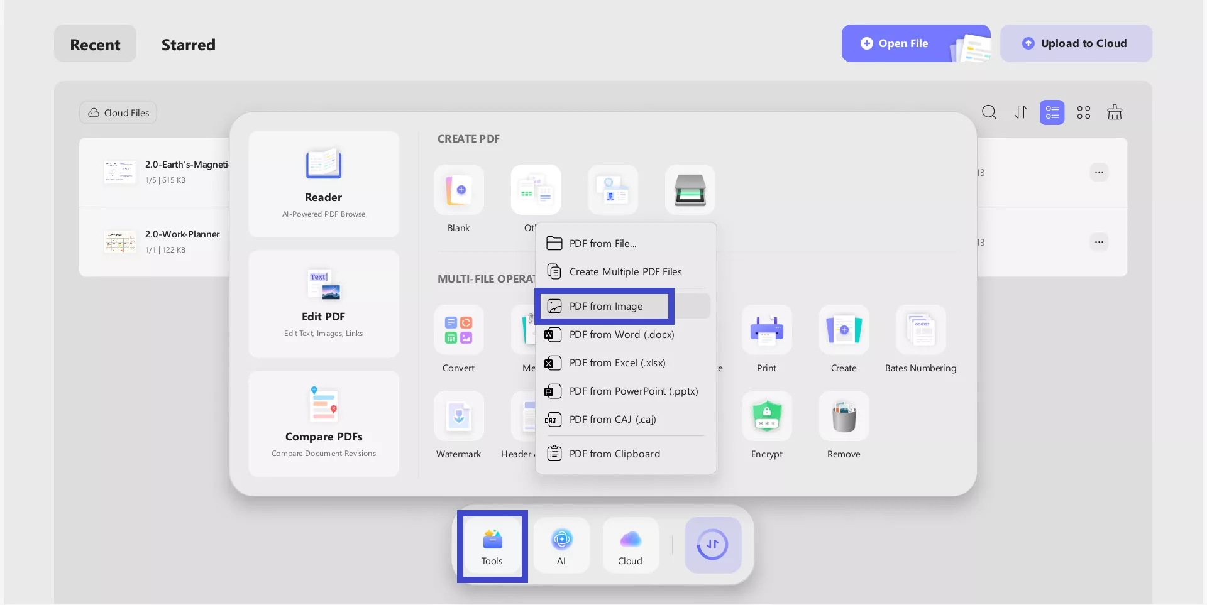Viewport: 1207px width, 605px height.
Task: Open more options for 2.0-Work-Planner file
Action: pyautogui.click(x=1098, y=242)
